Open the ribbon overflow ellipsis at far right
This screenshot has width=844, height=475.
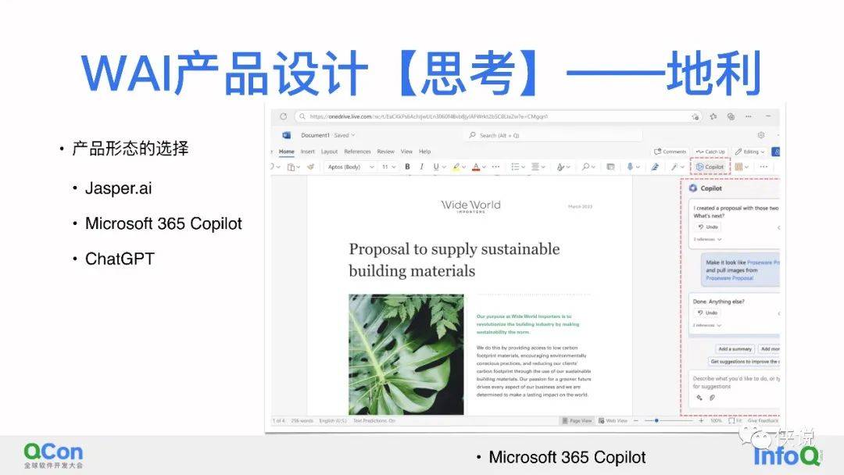click(764, 166)
